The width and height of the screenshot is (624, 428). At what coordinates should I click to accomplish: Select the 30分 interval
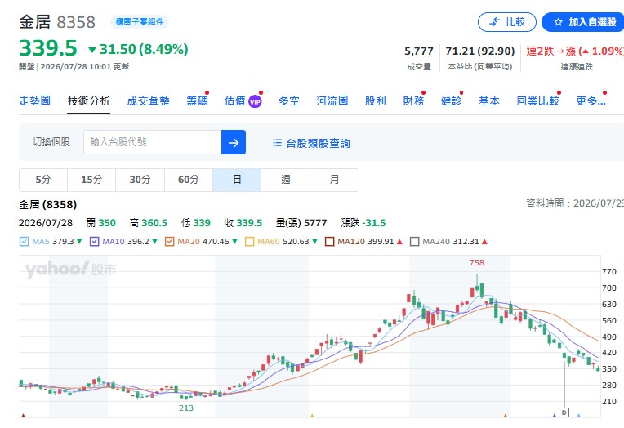coord(140,180)
